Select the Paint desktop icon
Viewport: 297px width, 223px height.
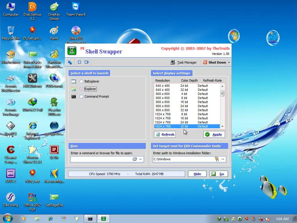pos(54,33)
